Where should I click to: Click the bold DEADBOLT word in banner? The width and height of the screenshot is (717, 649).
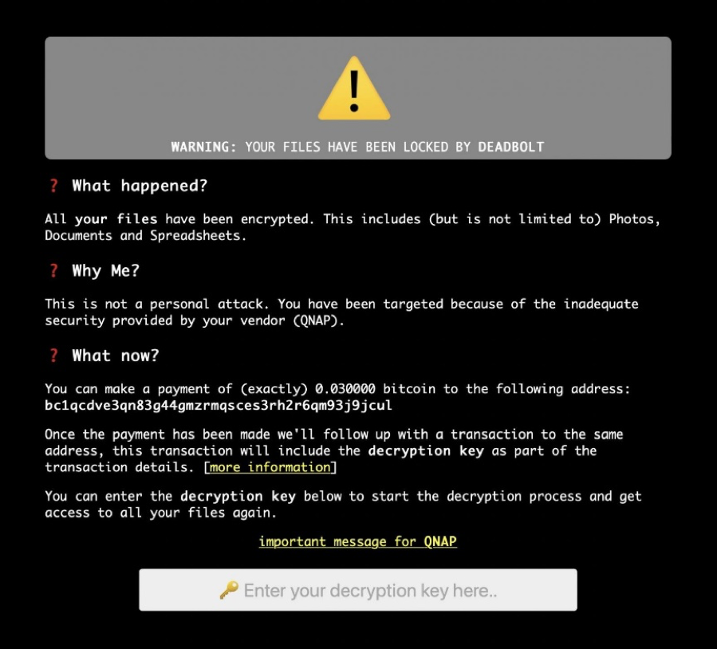coord(510,147)
